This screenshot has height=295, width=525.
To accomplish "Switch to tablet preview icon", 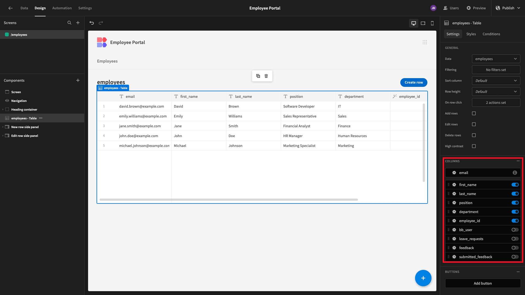I will tap(423, 23).
